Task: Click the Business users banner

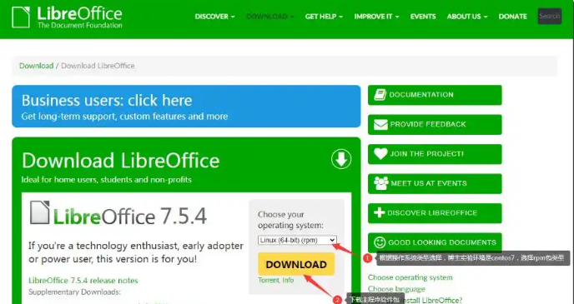Action: [186, 107]
